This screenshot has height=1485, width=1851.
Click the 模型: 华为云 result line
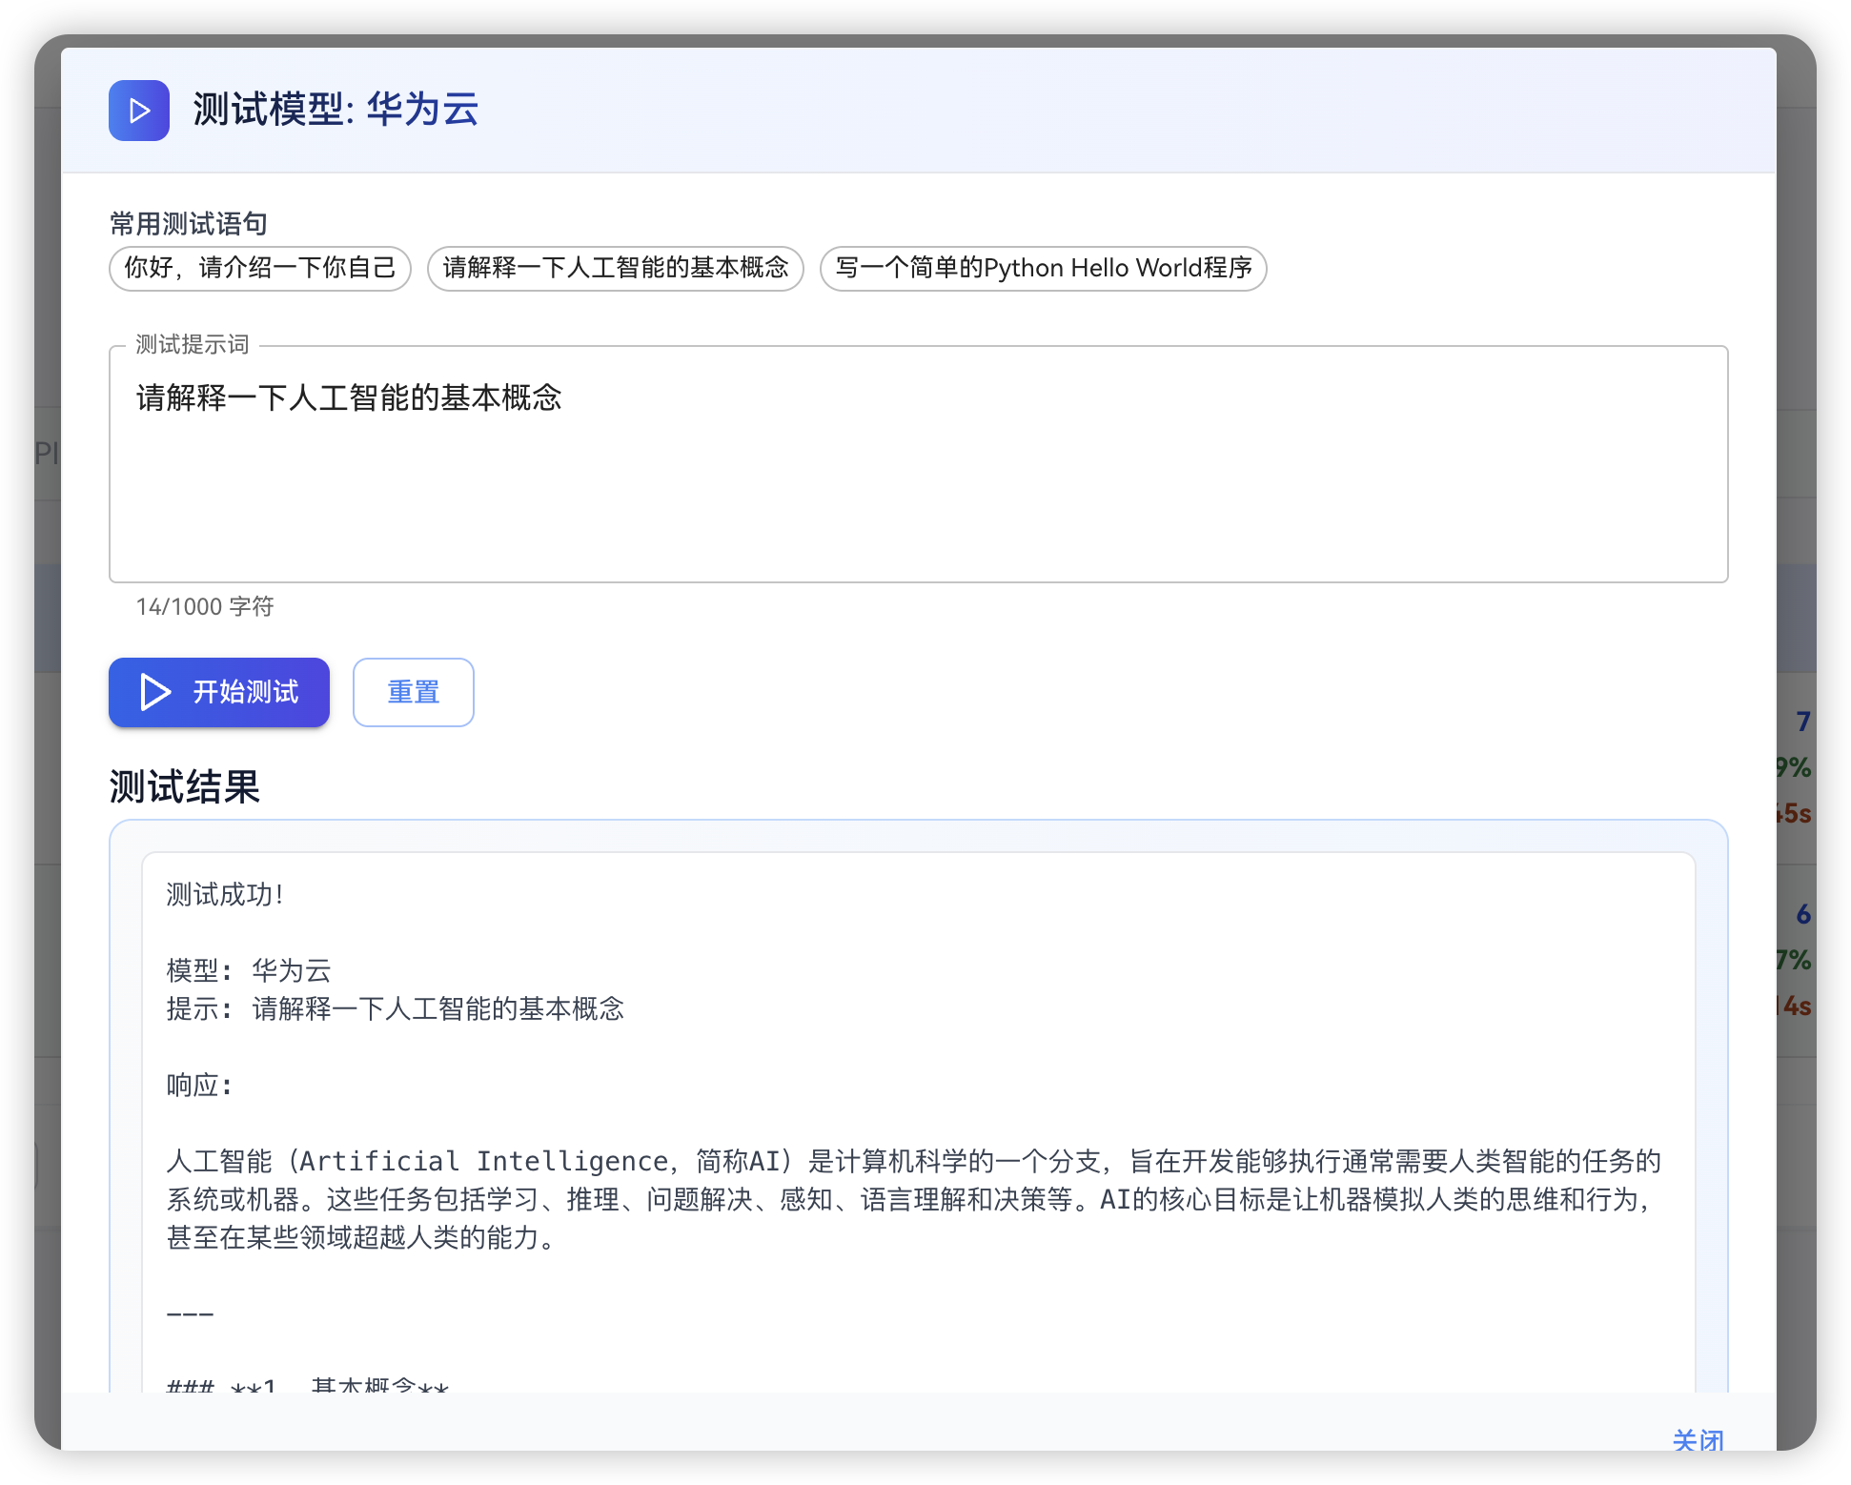(x=249, y=970)
